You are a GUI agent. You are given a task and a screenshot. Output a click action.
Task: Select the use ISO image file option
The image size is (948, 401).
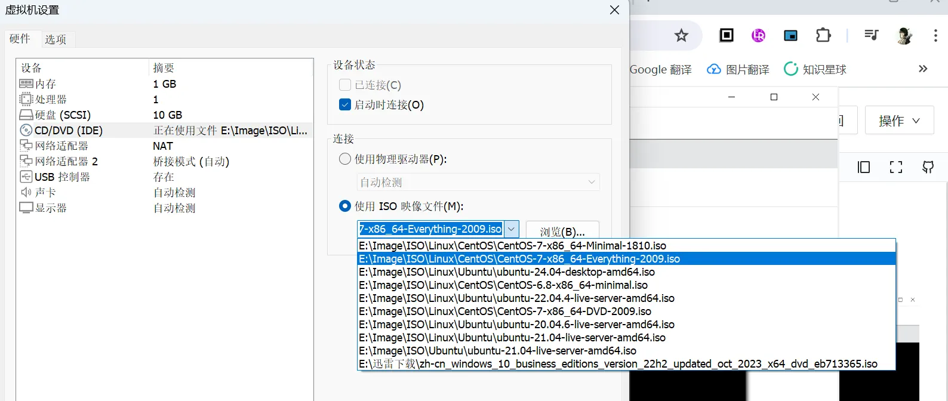(345, 206)
